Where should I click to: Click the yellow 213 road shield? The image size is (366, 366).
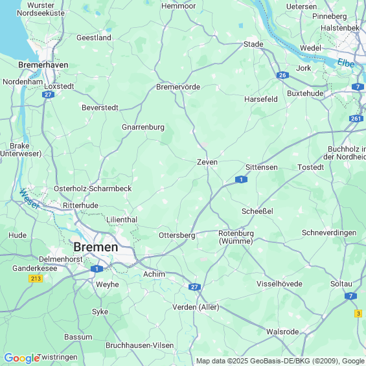(x=36, y=279)
